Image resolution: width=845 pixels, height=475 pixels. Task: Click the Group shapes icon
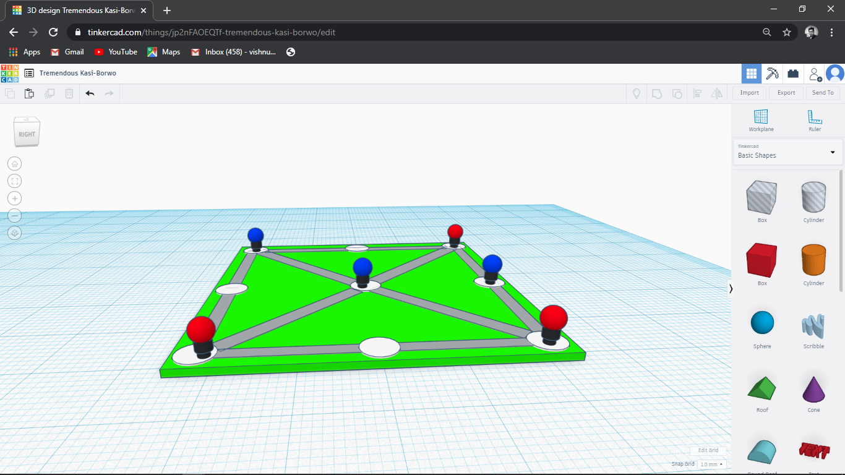[657, 93]
